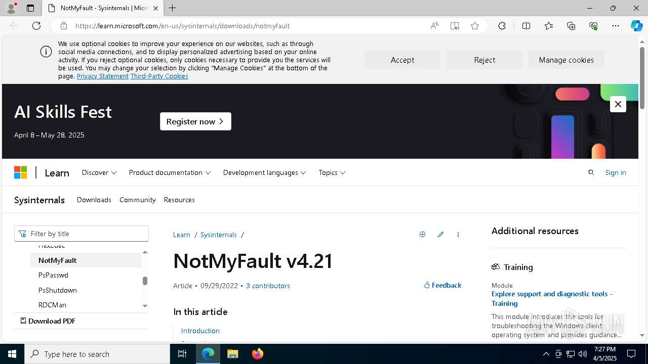This screenshot has width=648, height=364.
Task: Open the Downloads menu item
Action: (94, 200)
